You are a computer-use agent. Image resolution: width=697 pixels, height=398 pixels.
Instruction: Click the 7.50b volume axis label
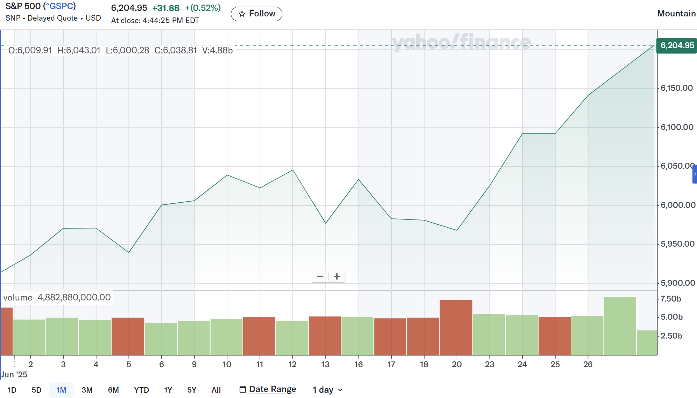point(670,299)
